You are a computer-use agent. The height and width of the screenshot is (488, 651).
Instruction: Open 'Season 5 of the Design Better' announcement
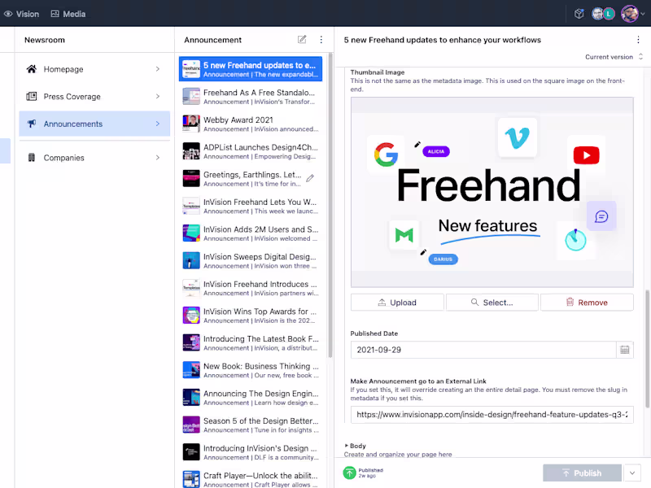tap(251, 425)
